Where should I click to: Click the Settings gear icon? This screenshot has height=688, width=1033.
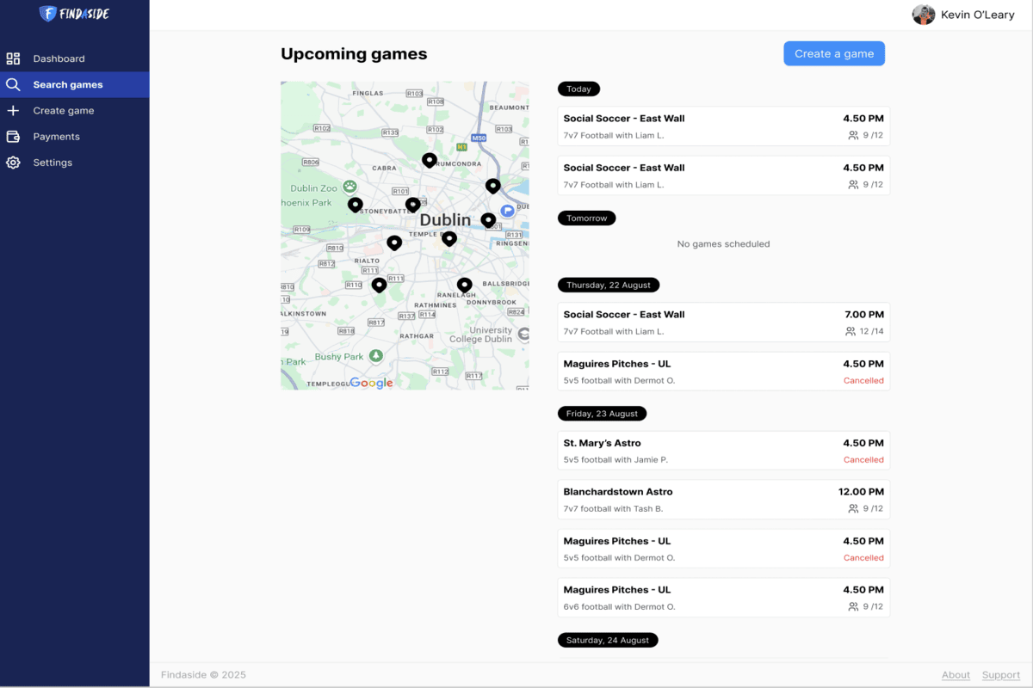(13, 163)
